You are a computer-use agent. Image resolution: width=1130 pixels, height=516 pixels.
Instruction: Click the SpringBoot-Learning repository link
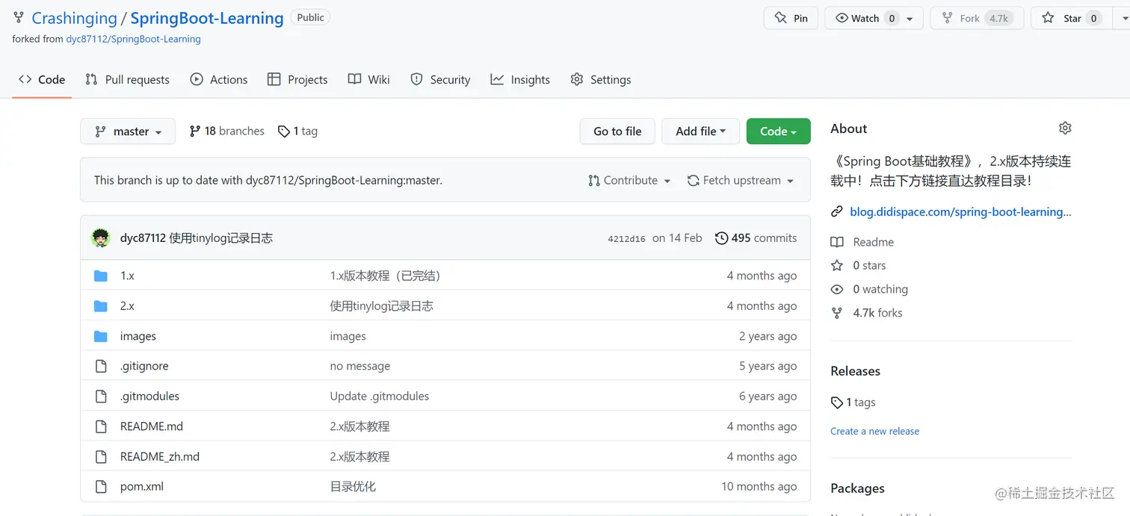click(x=207, y=19)
